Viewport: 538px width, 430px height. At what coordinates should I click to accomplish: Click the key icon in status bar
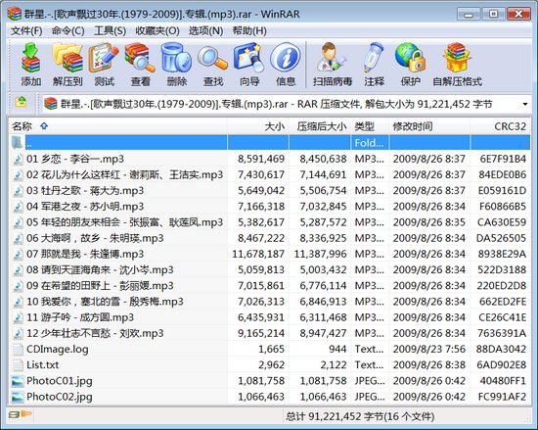(26, 414)
